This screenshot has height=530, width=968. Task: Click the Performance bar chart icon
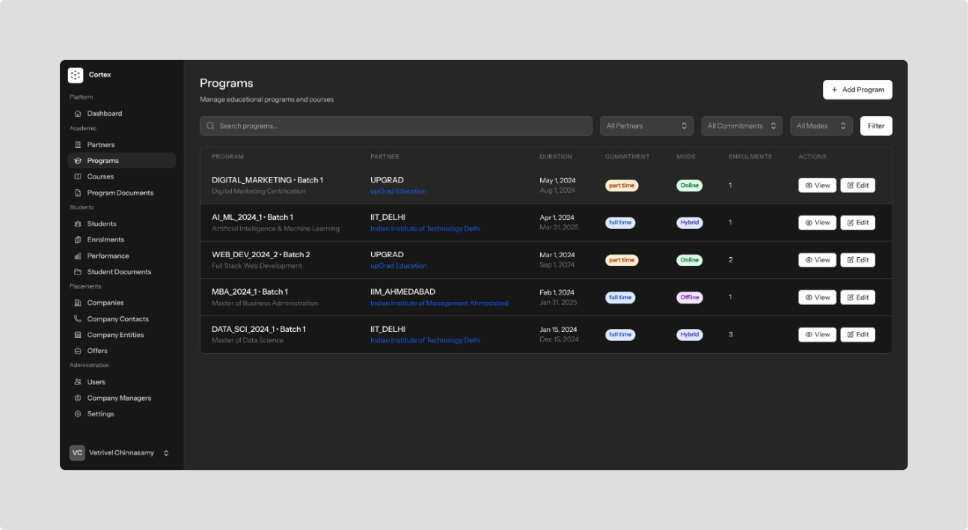(x=78, y=256)
